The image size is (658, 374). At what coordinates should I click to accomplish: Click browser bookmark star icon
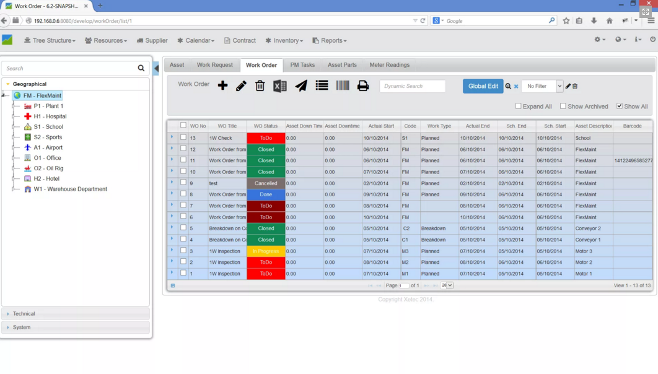(x=566, y=20)
